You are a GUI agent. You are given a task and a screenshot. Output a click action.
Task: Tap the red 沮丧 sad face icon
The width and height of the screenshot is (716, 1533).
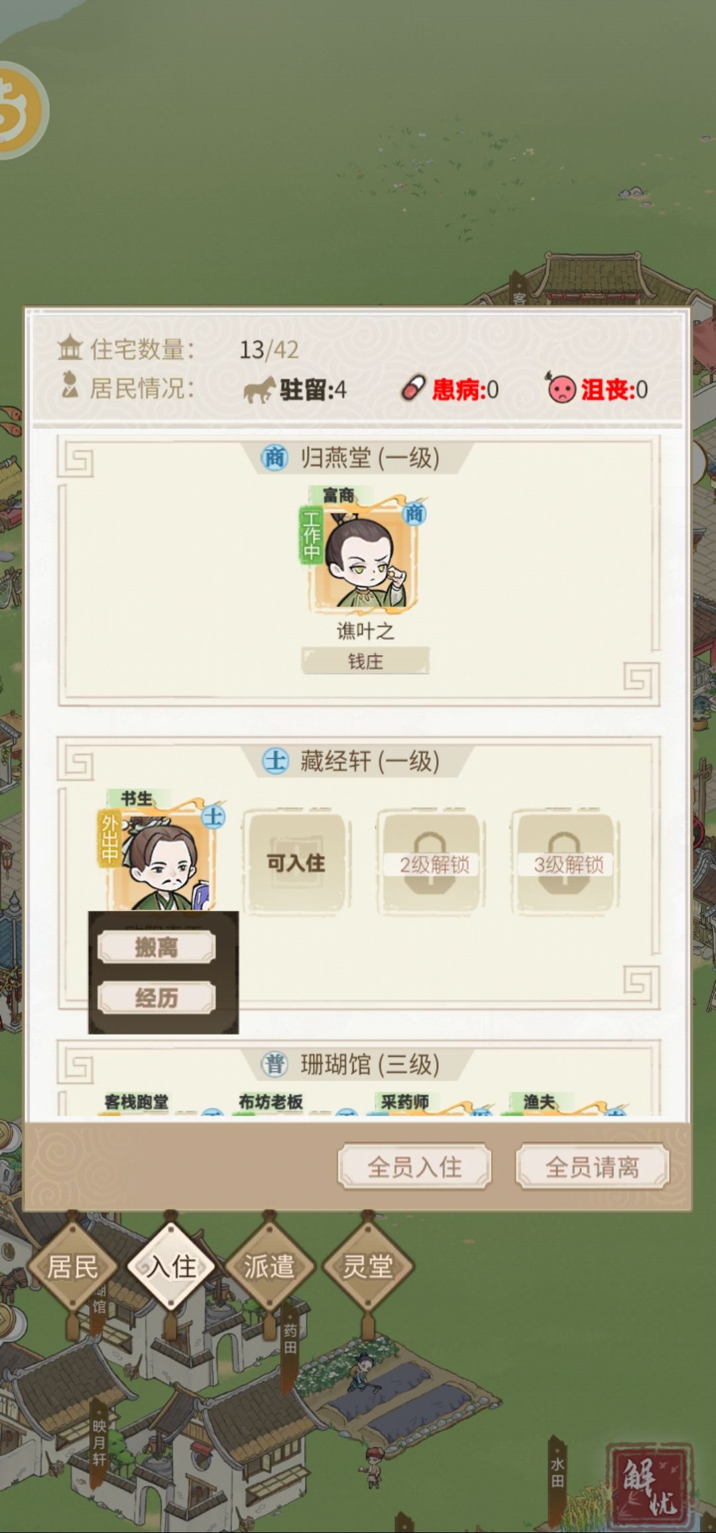(x=561, y=389)
